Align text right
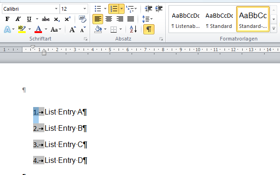Viewport: 280px width, 175px height. click(x=119, y=19)
